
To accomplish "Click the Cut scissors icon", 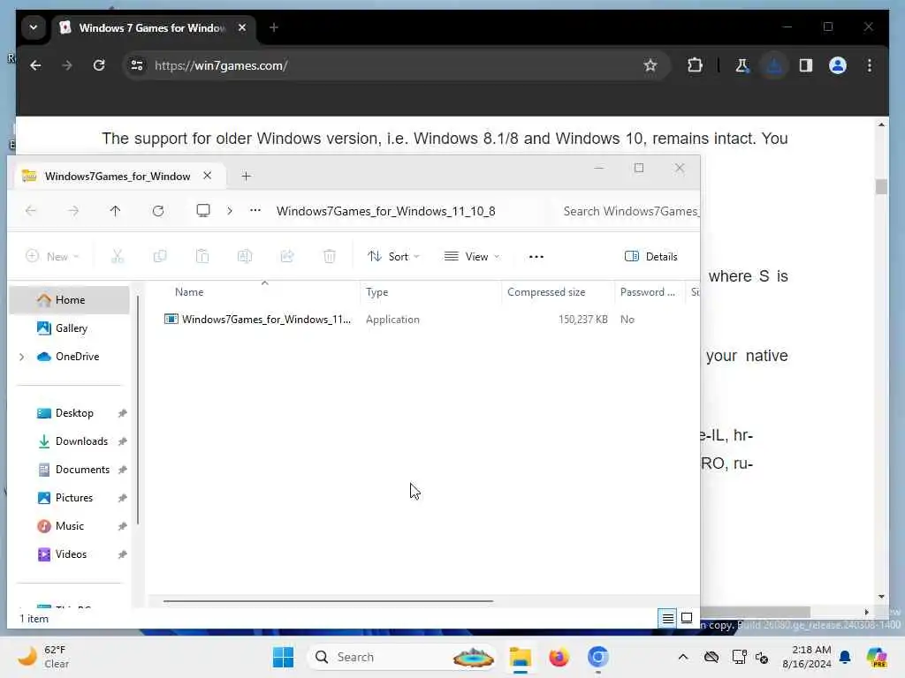I will 118,257.
